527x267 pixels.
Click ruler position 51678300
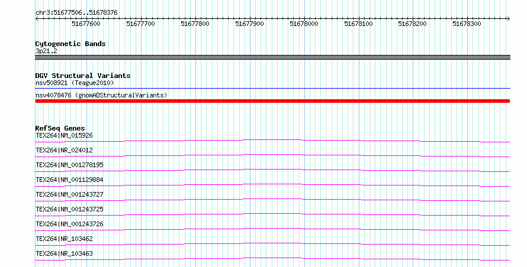click(467, 24)
